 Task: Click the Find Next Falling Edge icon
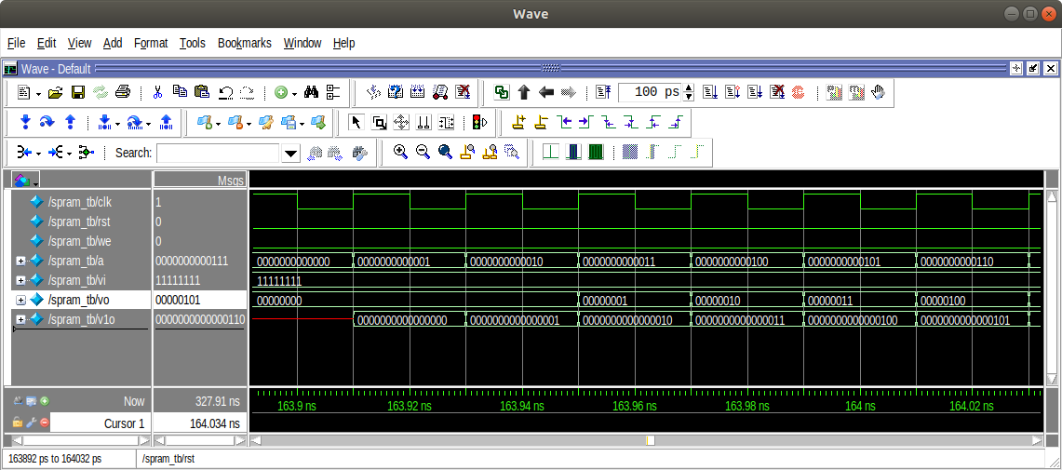[x=630, y=123]
